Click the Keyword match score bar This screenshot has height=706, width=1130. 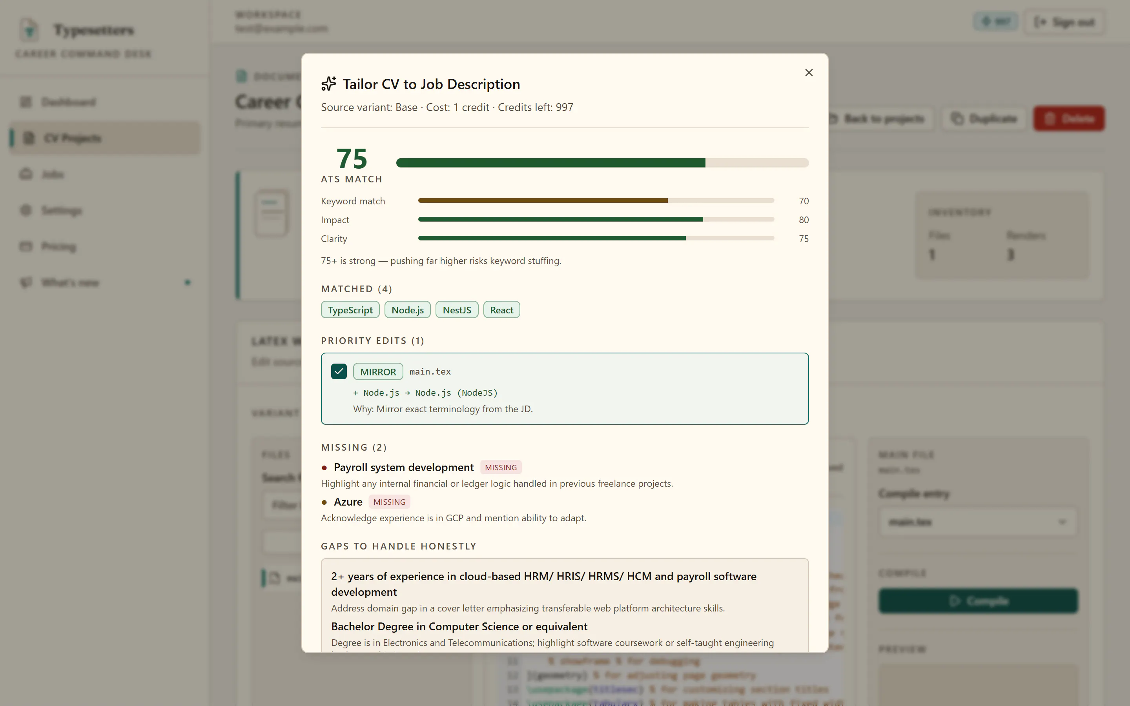click(x=596, y=200)
